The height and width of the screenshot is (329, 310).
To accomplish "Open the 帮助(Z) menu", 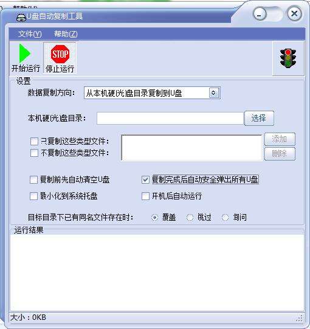I will tap(66, 34).
